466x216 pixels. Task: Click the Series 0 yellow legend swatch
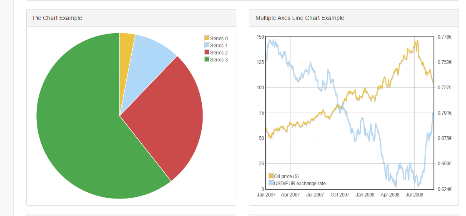click(207, 38)
